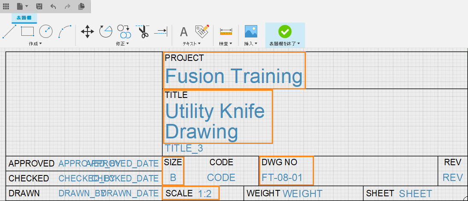
Task: Select the blue SHEET attribute value
Action: point(416,194)
